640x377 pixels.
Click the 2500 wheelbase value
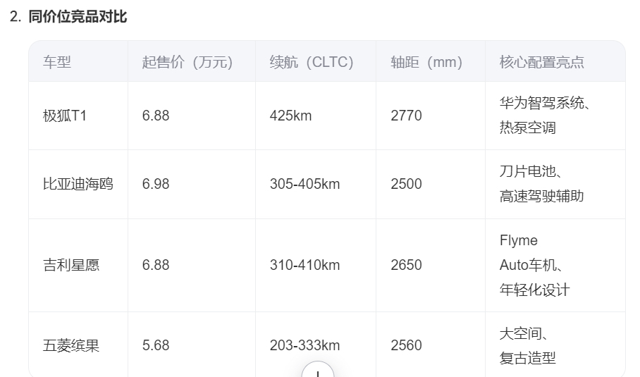click(406, 184)
